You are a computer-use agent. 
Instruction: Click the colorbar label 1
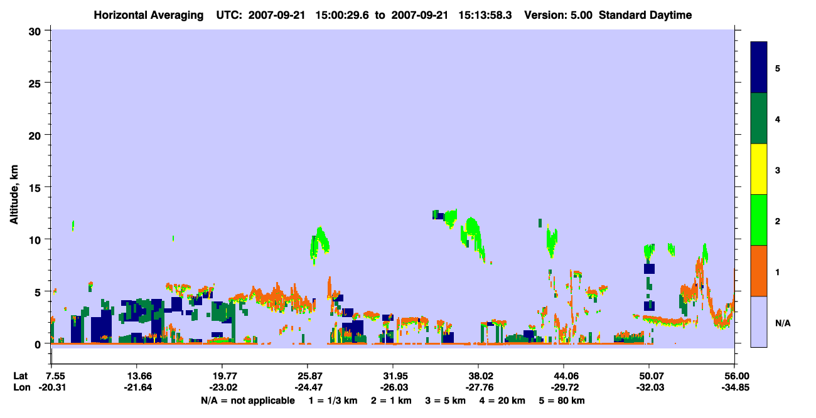coord(777,271)
